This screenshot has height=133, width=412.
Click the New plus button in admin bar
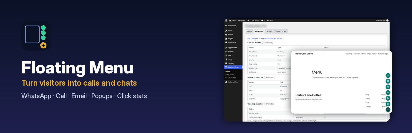[x=270, y=20]
